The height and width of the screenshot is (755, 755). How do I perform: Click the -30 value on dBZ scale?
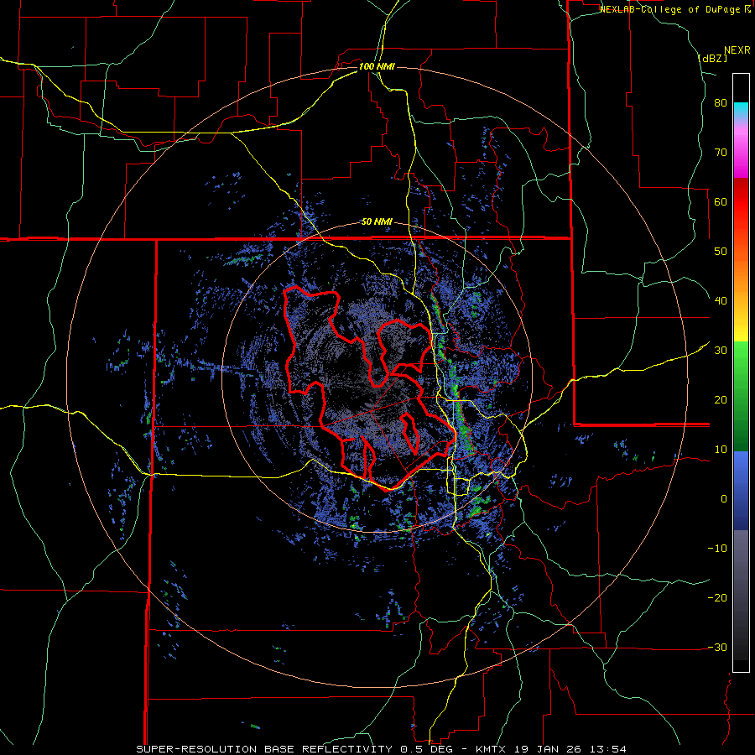(717, 648)
